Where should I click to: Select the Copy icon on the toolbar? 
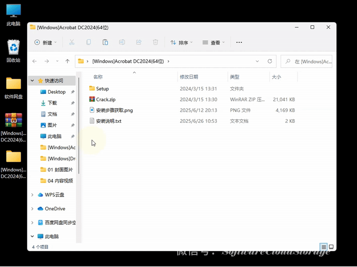(x=89, y=42)
